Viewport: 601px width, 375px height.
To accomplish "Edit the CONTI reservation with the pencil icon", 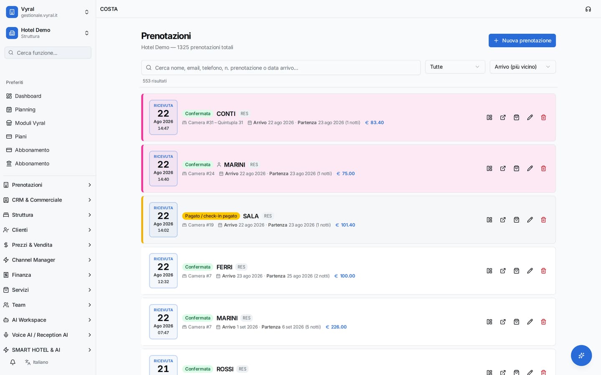I will tap(530, 117).
